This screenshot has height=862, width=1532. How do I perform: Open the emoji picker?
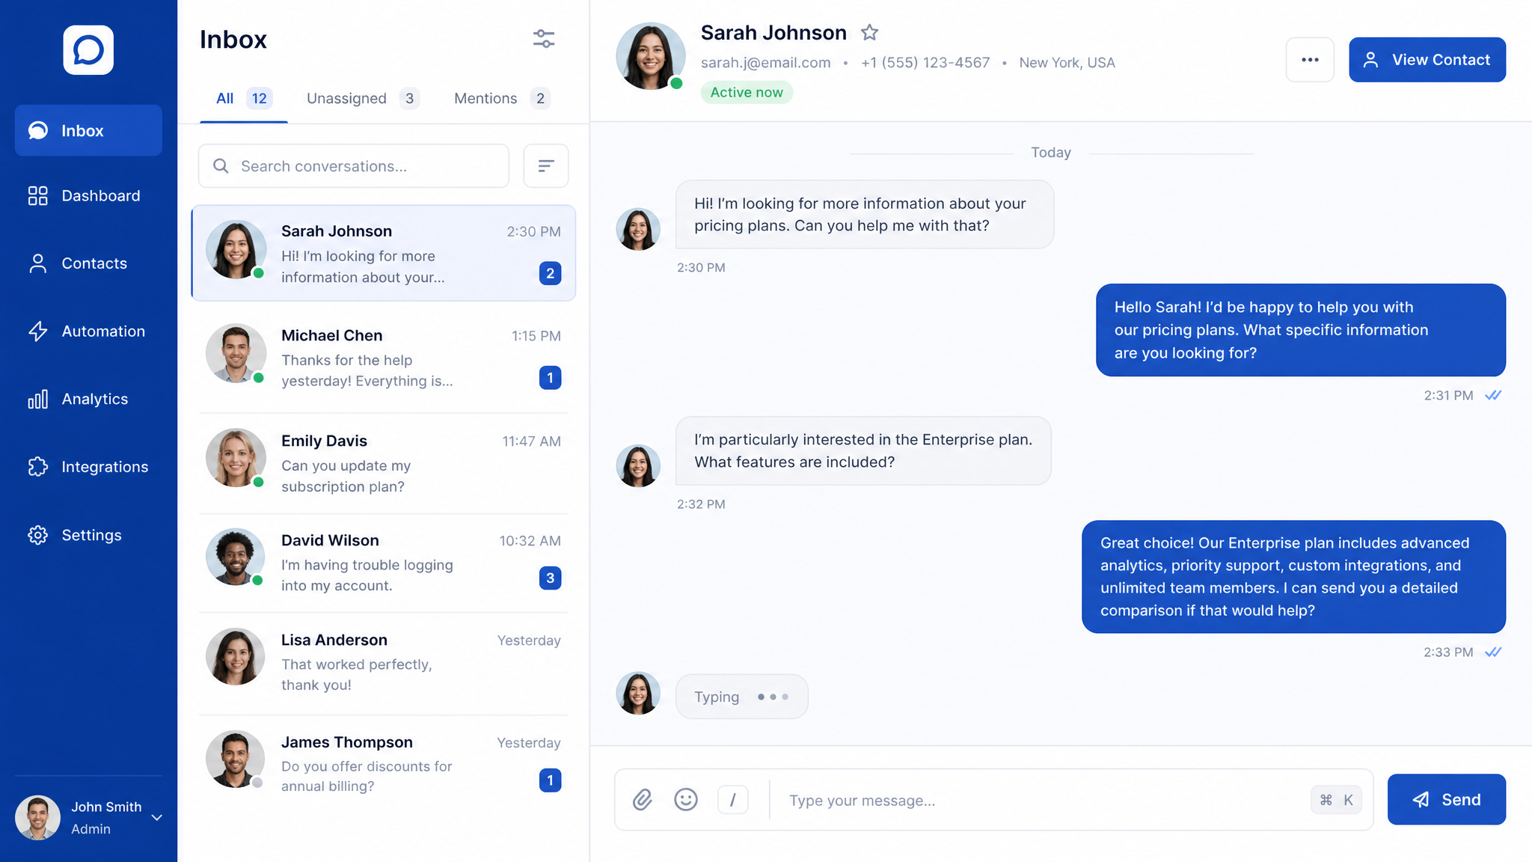686,800
